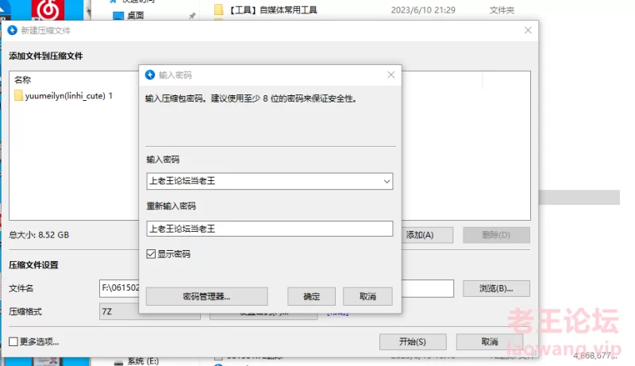The width and height of the screenshot is (635, 366).
Task: Open the NetEase Music desktop icon
Action: pos(47,10)
